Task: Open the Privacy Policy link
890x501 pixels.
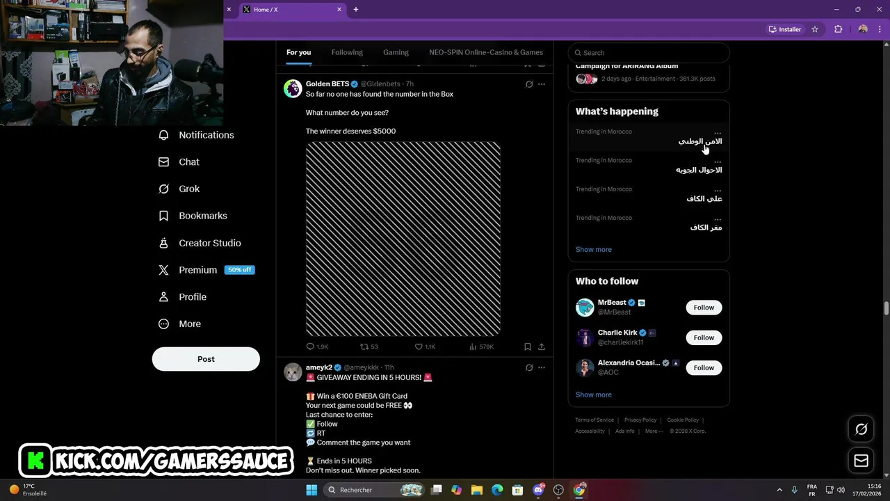Action: pos(640,420)
